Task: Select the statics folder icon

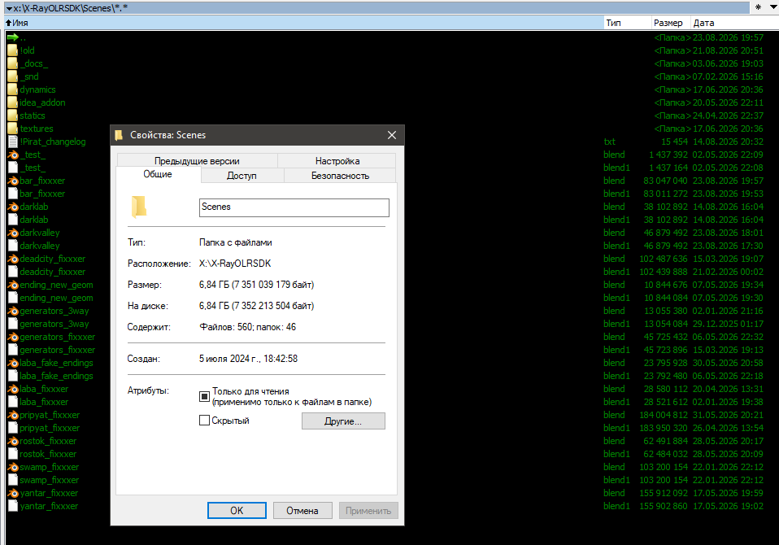Action: click(x=12, y=116)
